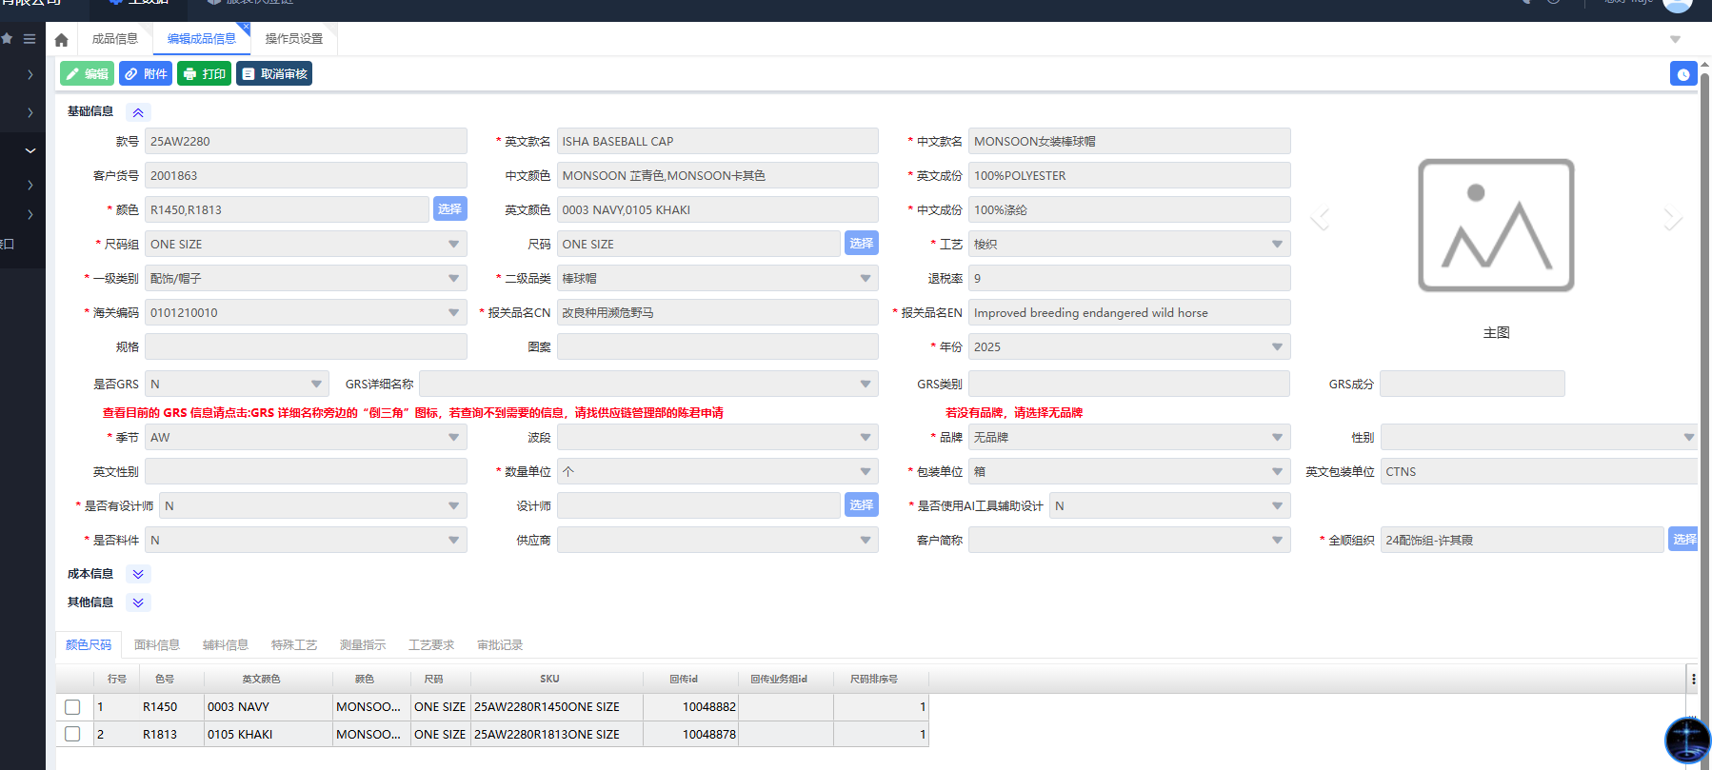Click the home icon tab

(62, 40)
